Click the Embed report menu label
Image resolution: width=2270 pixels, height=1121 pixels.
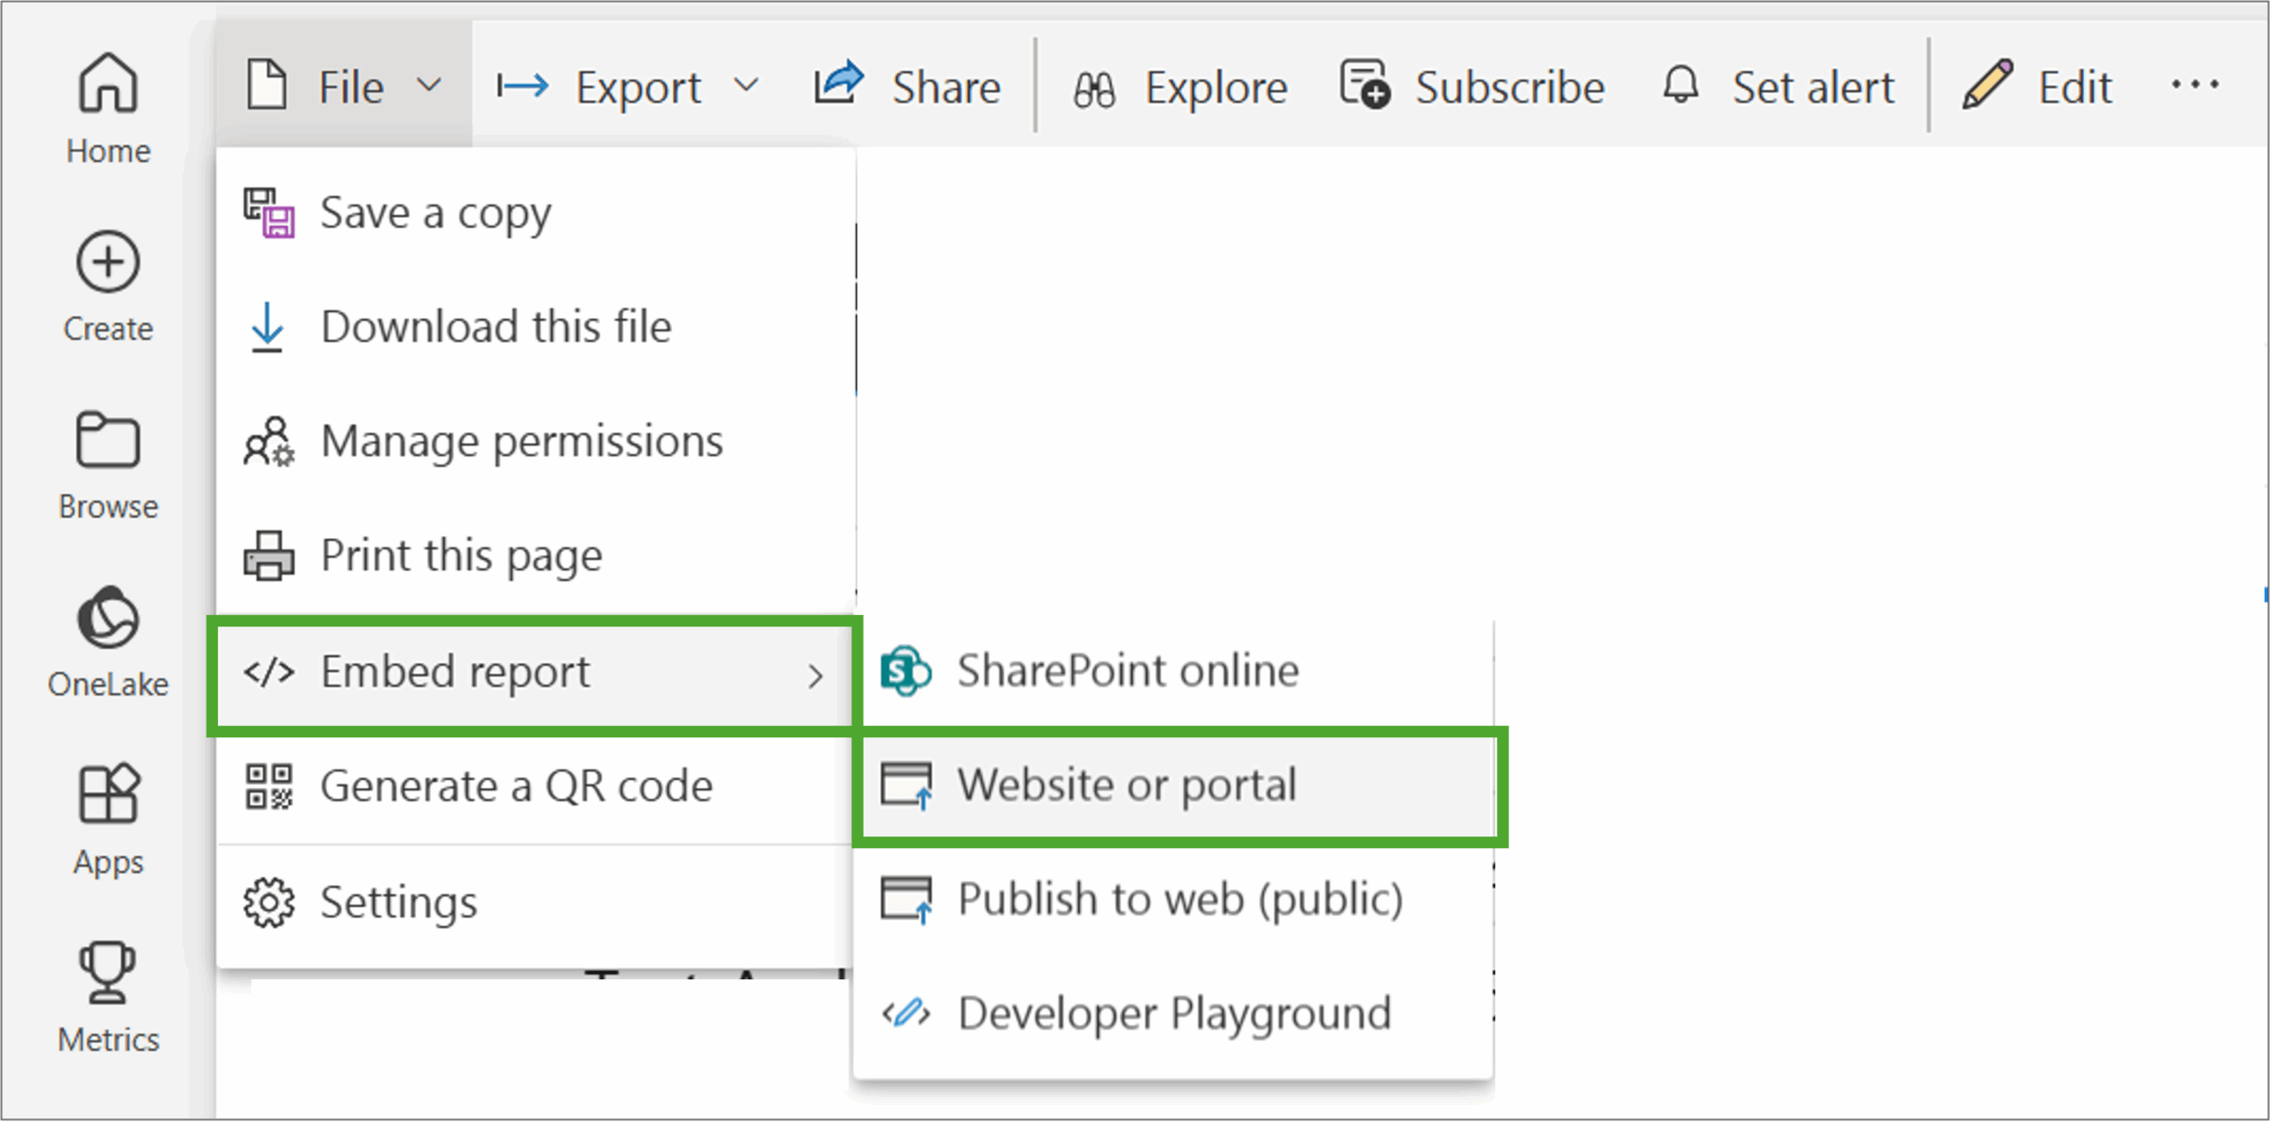[x=455, y=672]
